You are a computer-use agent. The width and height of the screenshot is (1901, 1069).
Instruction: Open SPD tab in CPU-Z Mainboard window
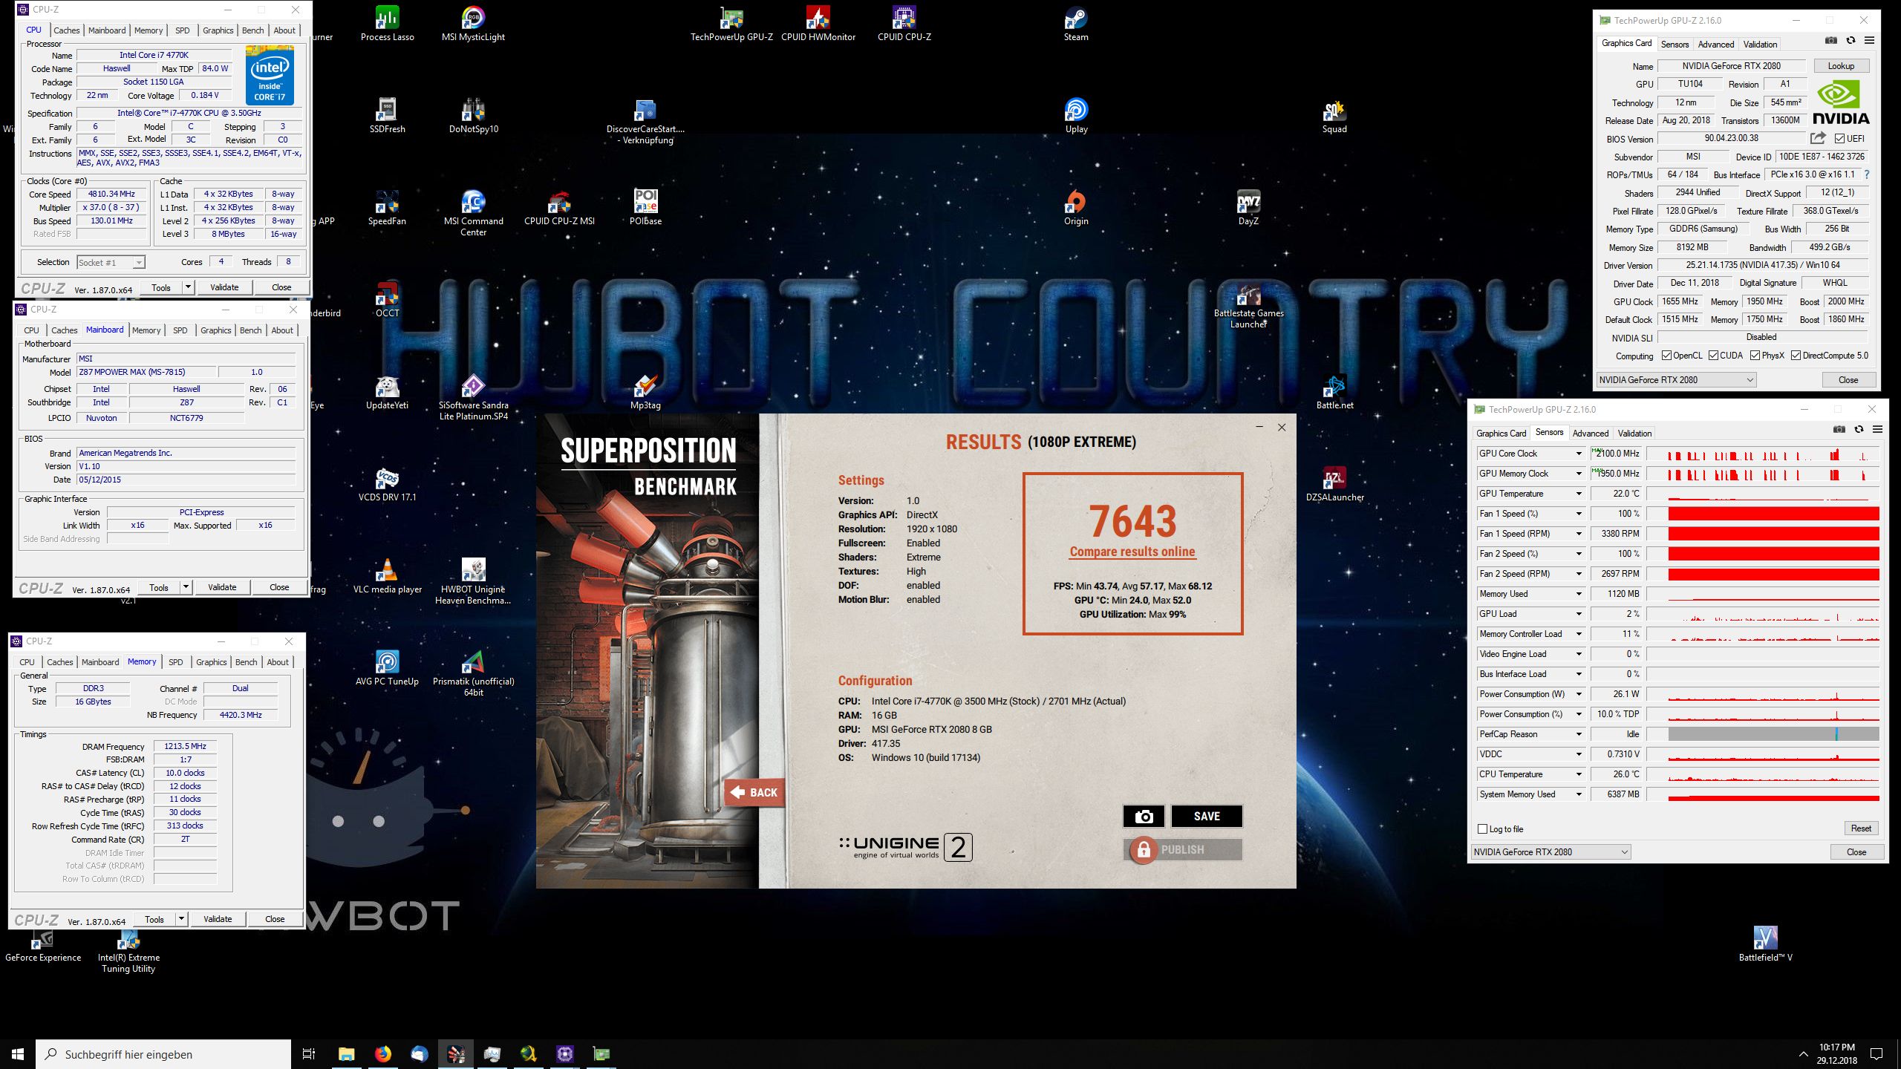click(x=180, y=330)
